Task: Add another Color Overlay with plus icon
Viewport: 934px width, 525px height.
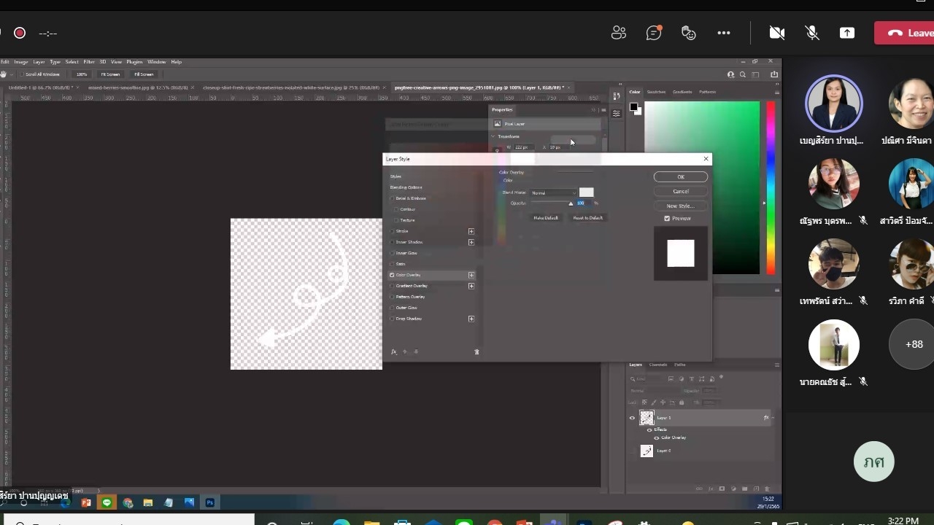Action: click(x=471, y=275)
